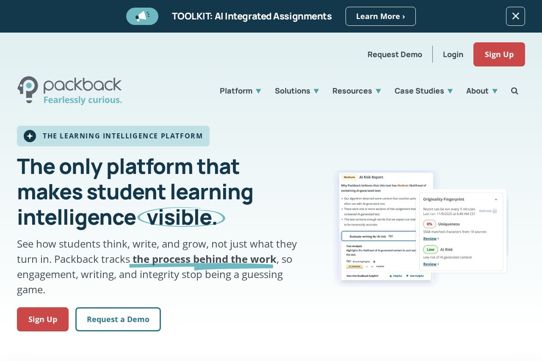Click the 'THE LEARNING INTELLIGENCE PLATFORM' label

[123, 136]
